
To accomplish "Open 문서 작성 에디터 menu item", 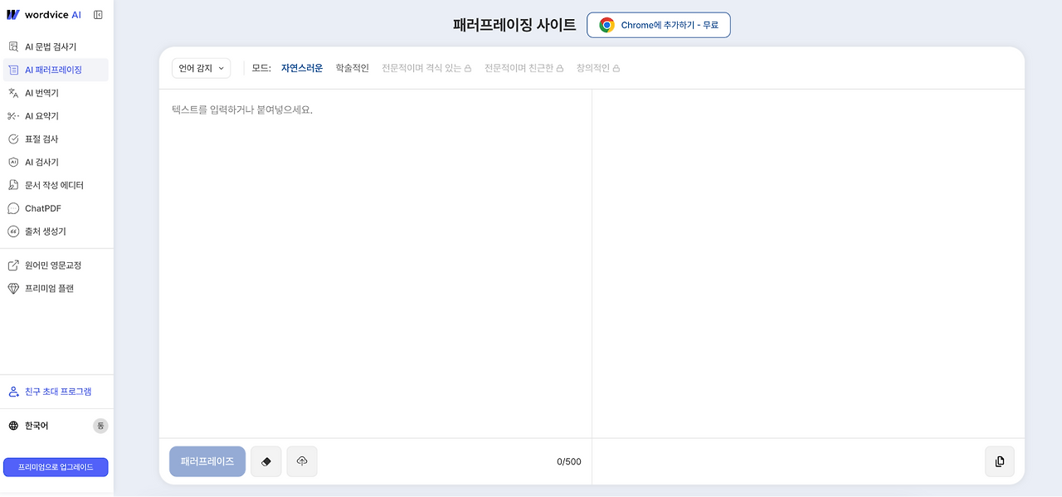I will (55, 185).
